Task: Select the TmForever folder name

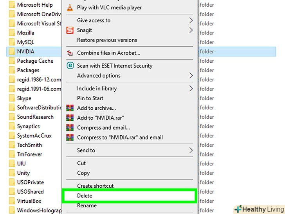Action: (30, 154)
